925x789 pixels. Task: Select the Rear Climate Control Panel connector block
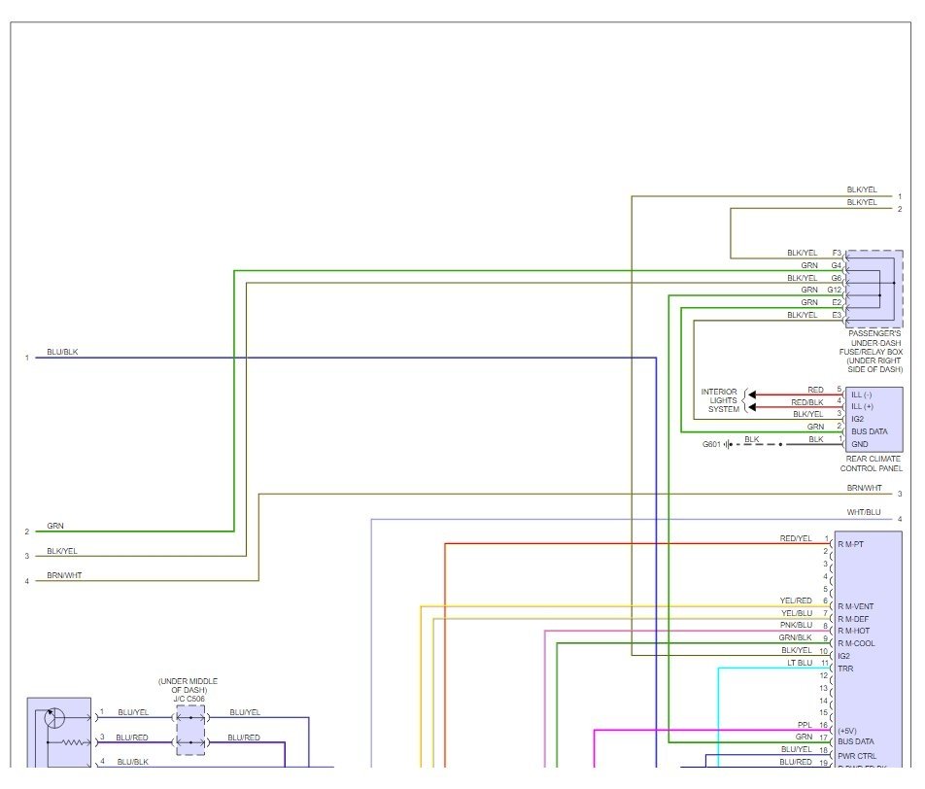[x=874, y=420]
